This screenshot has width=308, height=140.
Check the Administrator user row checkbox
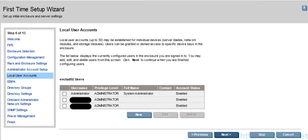pos(64,94)
